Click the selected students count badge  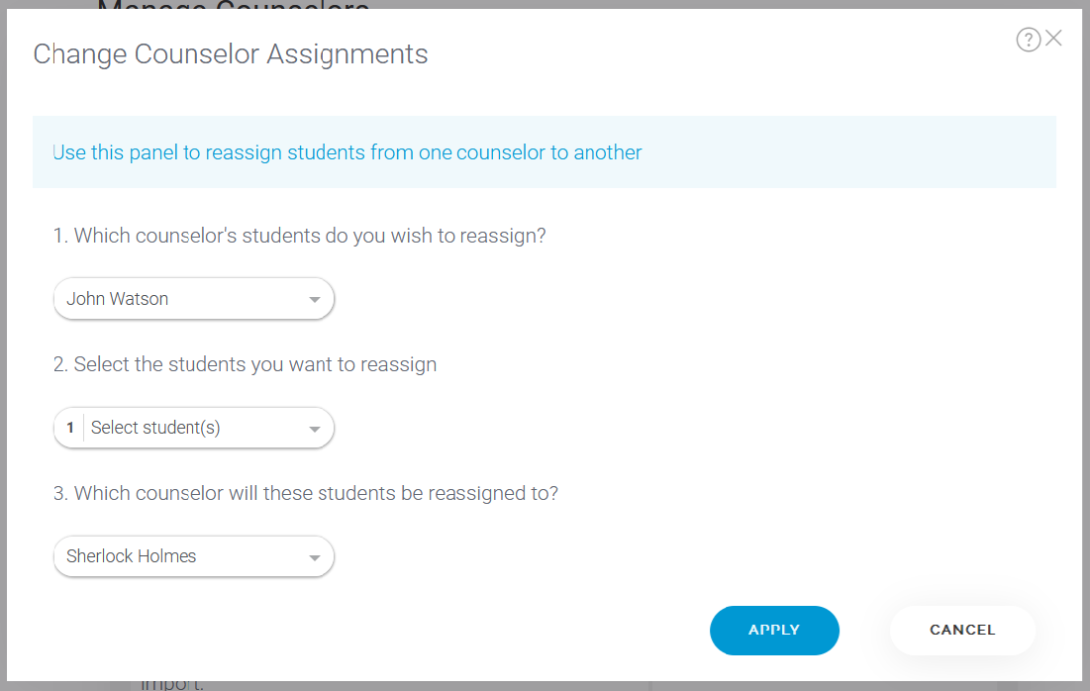(x=70, y=428)
